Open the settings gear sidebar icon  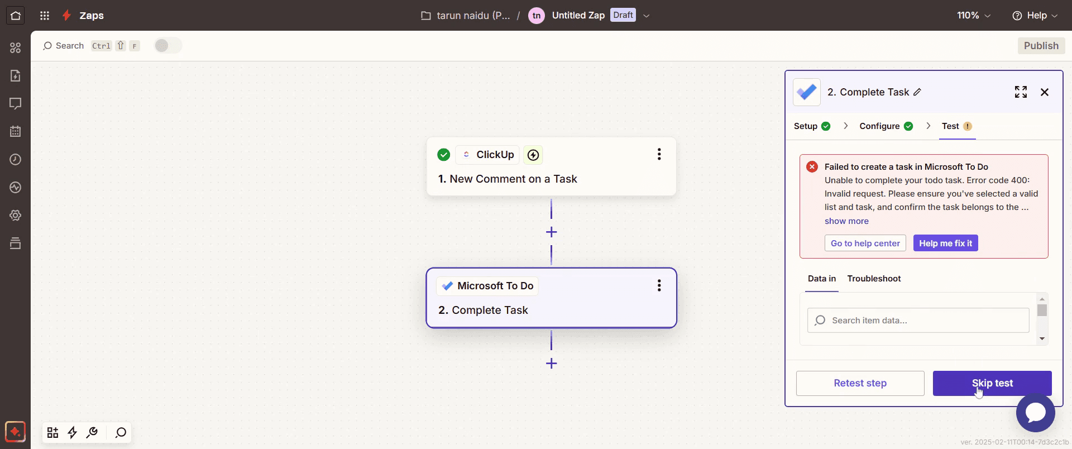[16, 215]
